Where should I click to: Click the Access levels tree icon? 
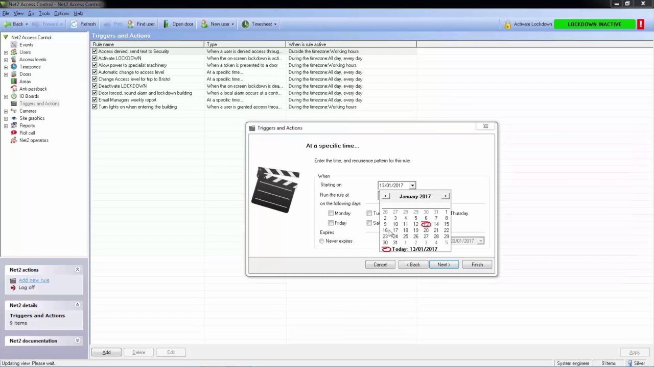(14, 60)
